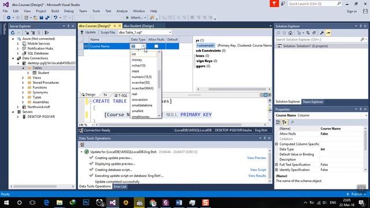Click the Update arrow icon in table designer
The width and height of the screenshot is (370, 208).
point(82,32)
